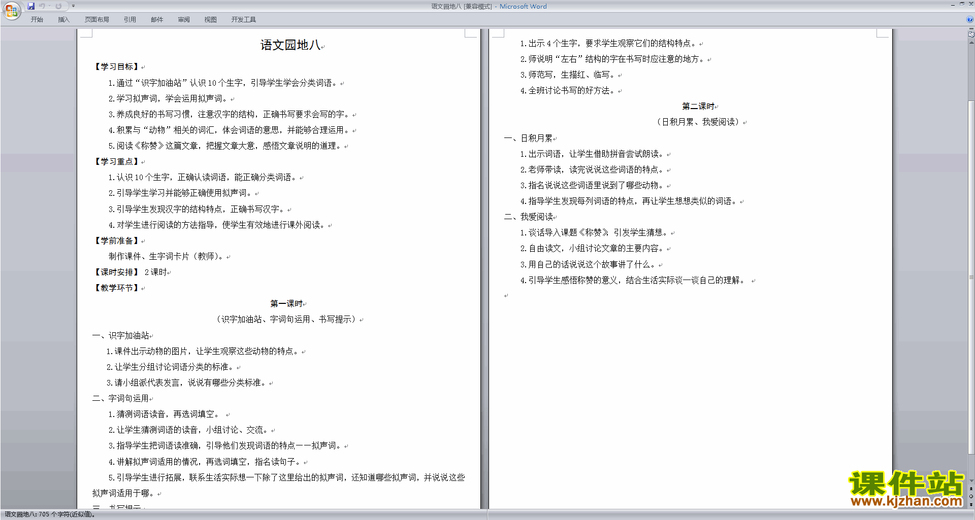Click the line （日积月累、我爱阅读）
The height and width of the screenshot is (520, 975).
tap(698, 122)
